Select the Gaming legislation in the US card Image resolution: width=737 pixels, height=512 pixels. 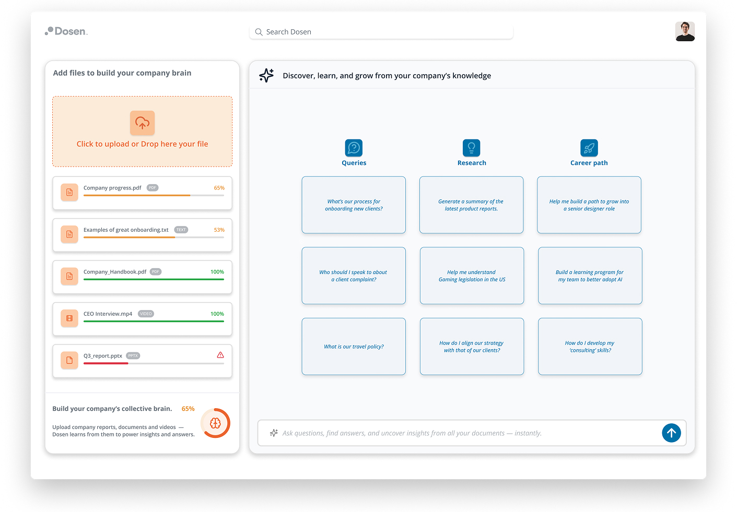pos(472,276)
